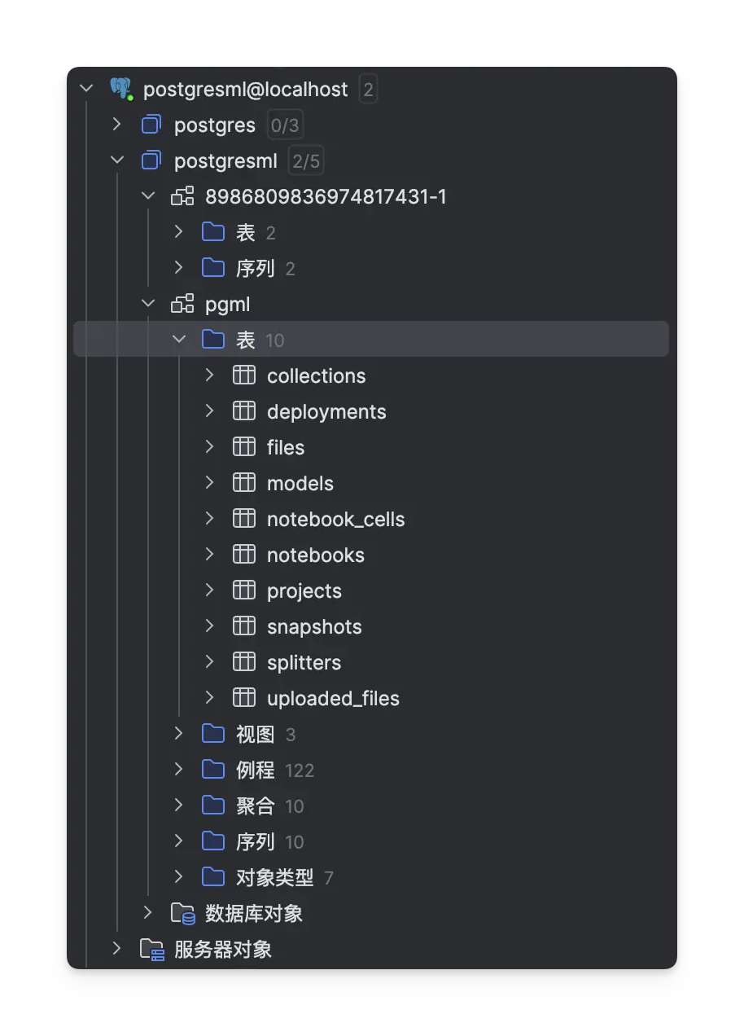Click the table icon beside models
Viewport: 744px width, 1036px height.
[x=244, y=482]
